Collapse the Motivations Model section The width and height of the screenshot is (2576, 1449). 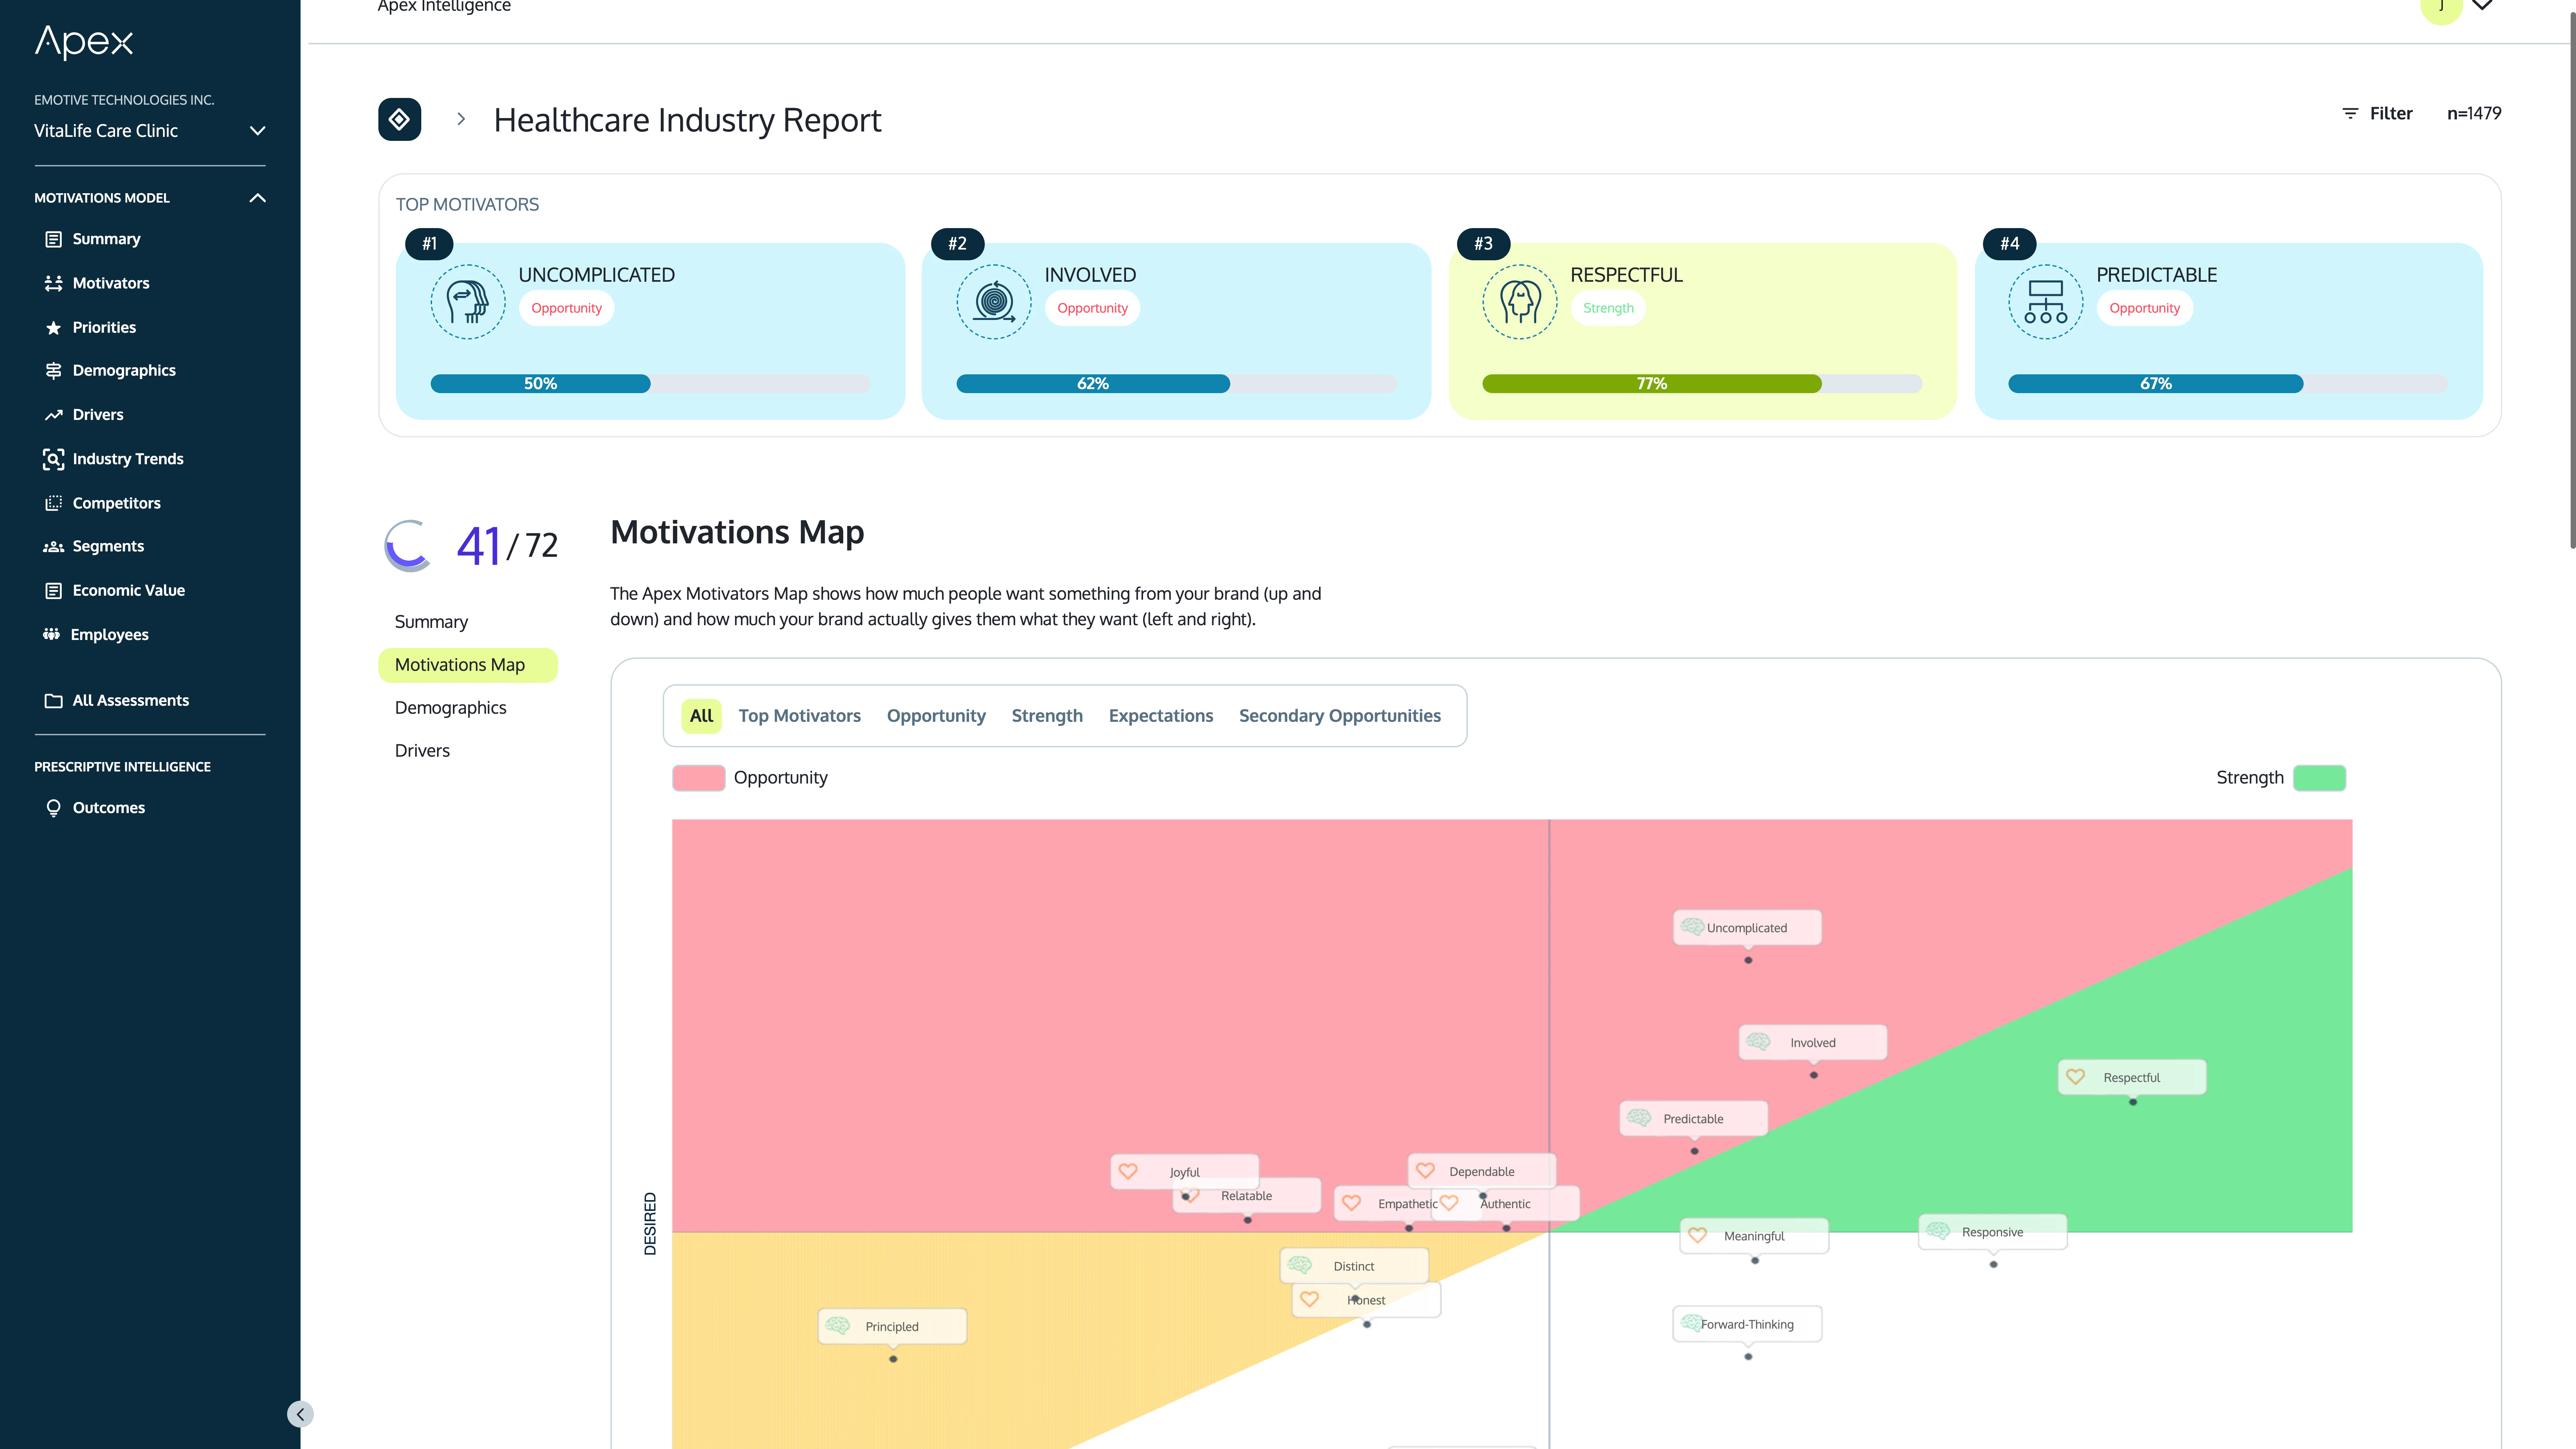pyautogui.click(x=257, y=198)
